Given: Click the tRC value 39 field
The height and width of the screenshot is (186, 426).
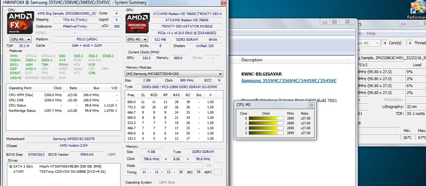Looking at the screenshot, I should 199,172.
